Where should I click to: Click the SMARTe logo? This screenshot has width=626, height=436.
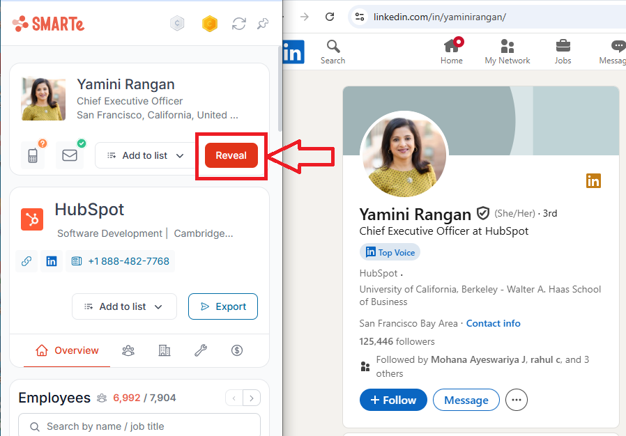tap(48, 24)
